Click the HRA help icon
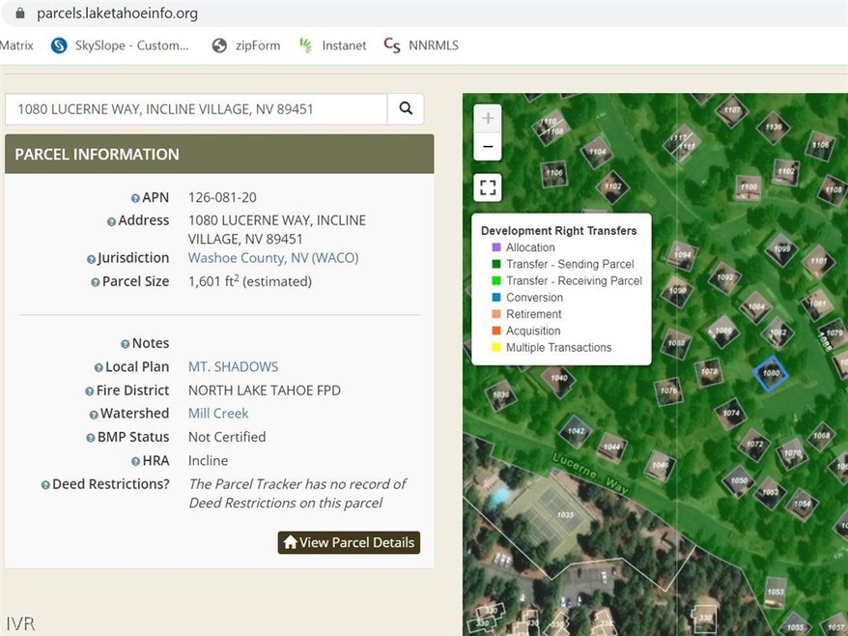This screenshot has width=848, height=636. (x=135, y=462)
